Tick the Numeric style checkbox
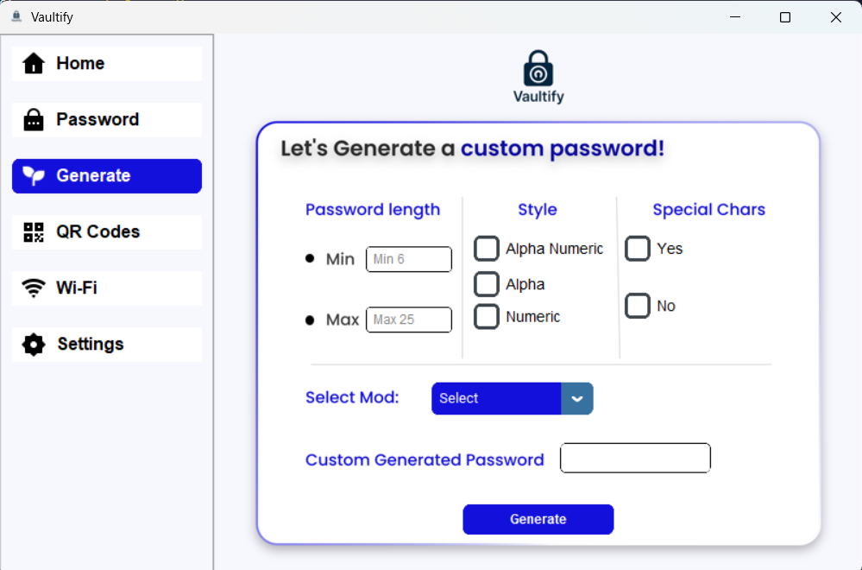 click(x=487, y=316)
